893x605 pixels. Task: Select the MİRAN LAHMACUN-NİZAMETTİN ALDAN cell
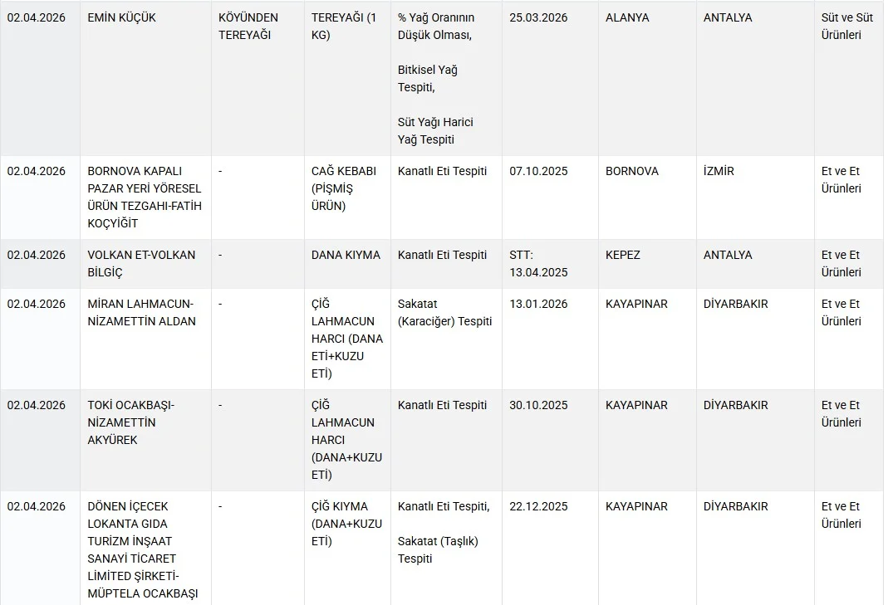(x=141, y=313)
